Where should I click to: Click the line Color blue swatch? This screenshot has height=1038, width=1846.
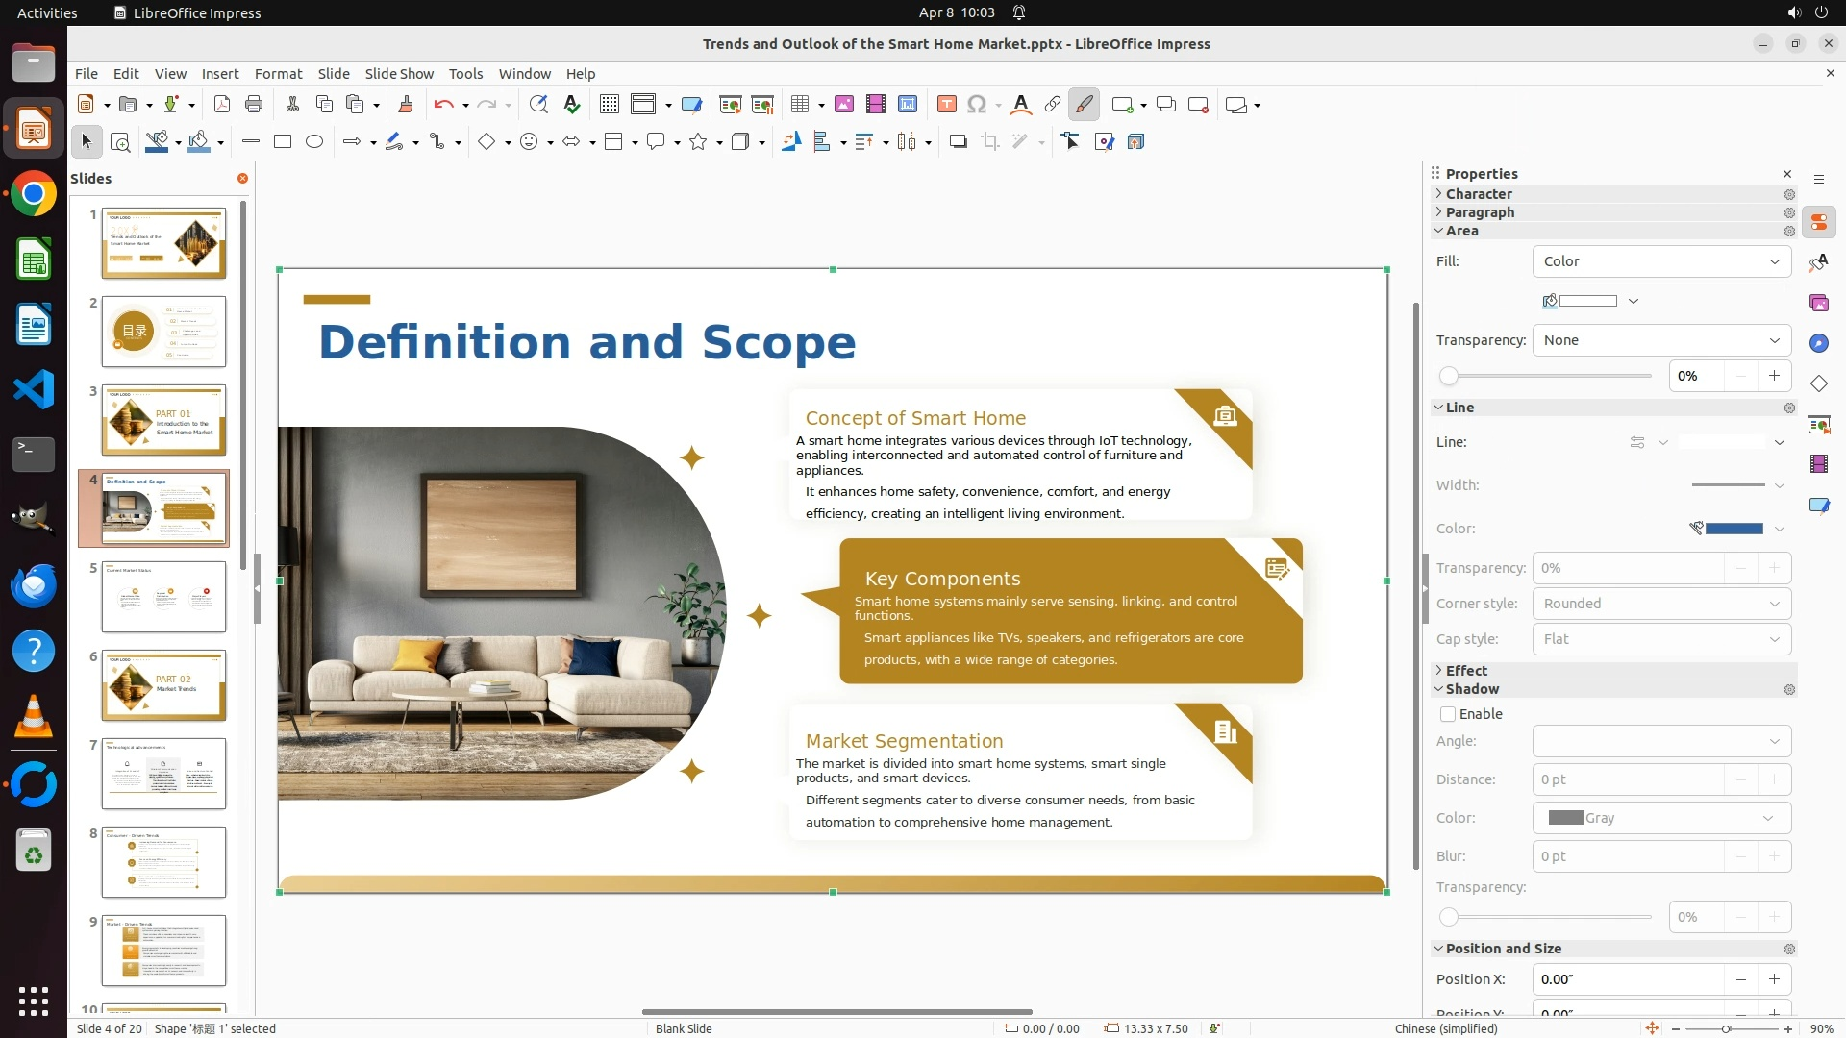click(x=1734, y=529)
